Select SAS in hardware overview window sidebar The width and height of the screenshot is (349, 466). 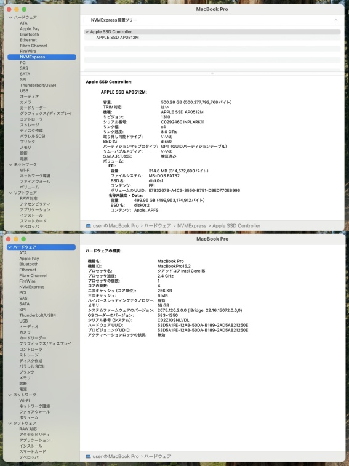pyautogui.click(x=23, y=299)
